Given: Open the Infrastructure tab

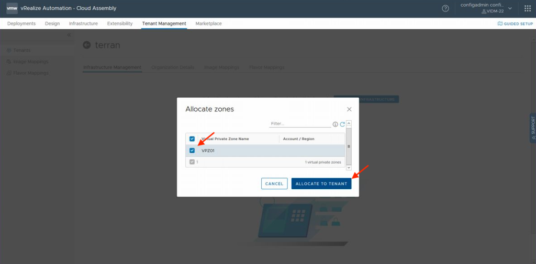Looking at the screenshot, I should click(83, 24).
